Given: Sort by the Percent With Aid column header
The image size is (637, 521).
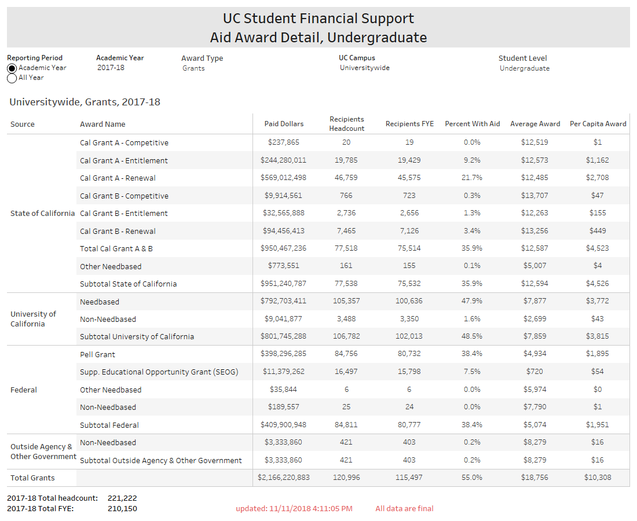Looking at the screenshot, I should coord(473,123).
